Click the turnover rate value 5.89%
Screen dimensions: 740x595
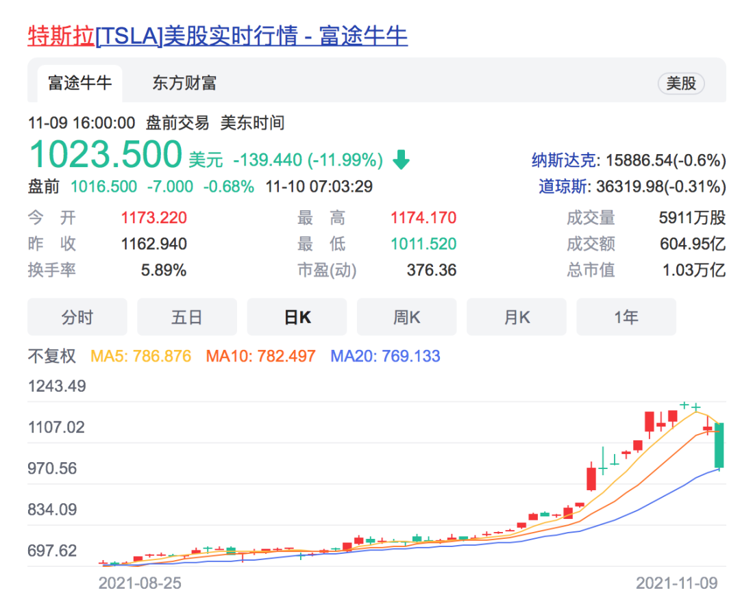(x=164, y=270)
